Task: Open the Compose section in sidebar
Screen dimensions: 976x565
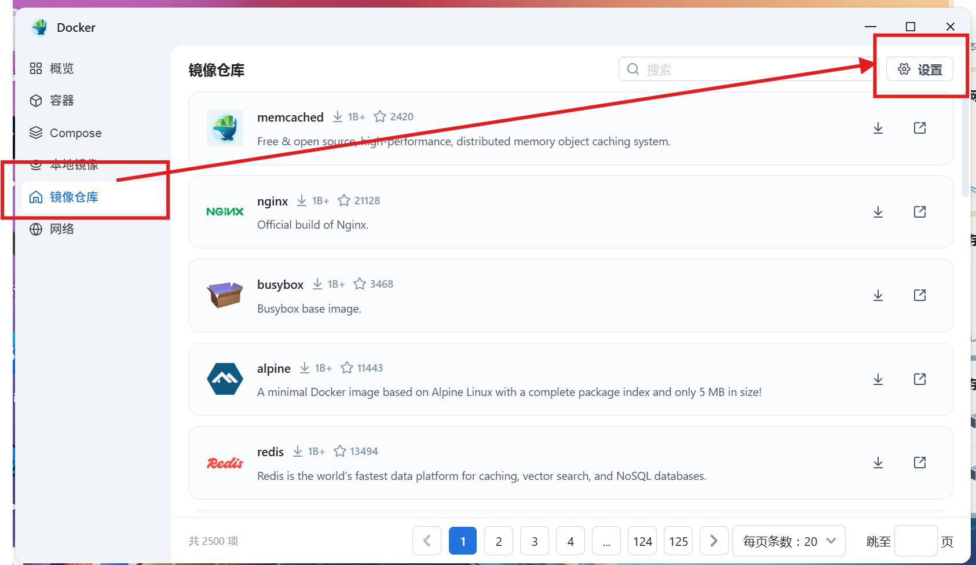Action: tap(75, 133)
